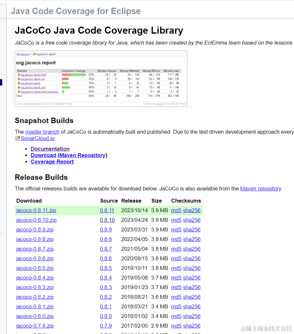Open source link 0.8.0
The height and width of the screenshot is (334, 294).
pos(106,316)
